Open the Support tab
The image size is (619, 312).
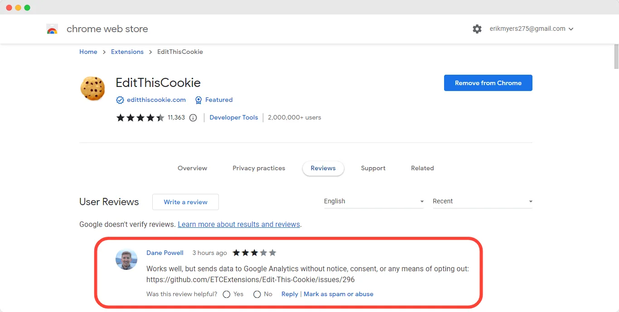pyautogui.click(x=373, y=168)
